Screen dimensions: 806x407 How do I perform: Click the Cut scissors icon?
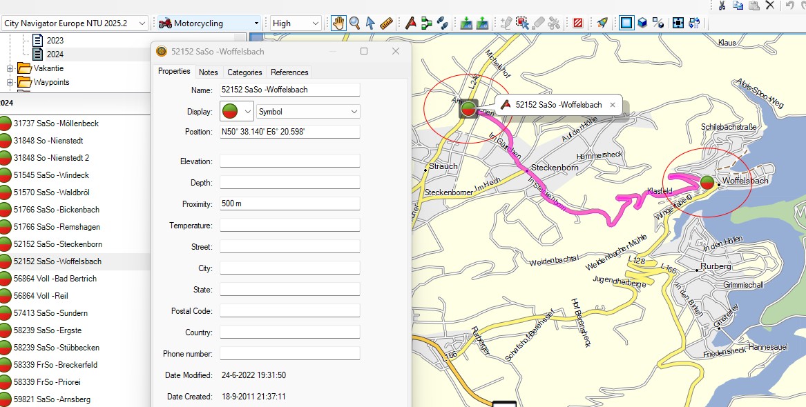pos(722,6)
